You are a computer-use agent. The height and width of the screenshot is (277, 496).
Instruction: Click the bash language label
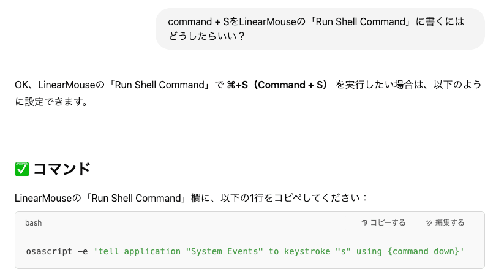tap(34, 223)
